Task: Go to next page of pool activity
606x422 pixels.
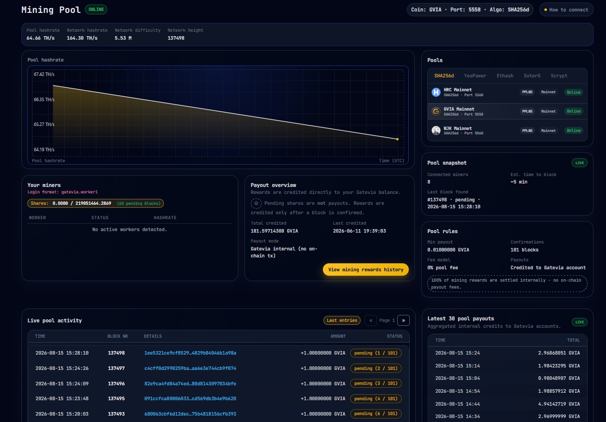Action: point(404,320)
